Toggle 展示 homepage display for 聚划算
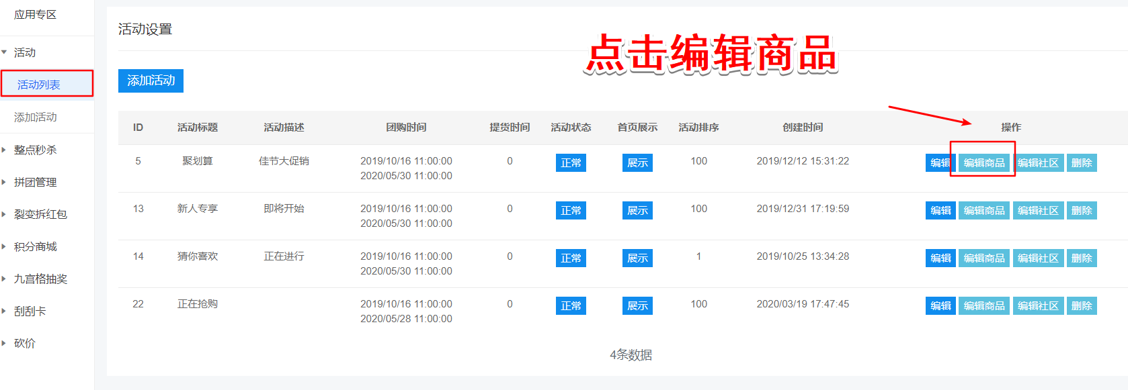The width and height of the screenshot is (1128, 390). click(x=637, y=163)
